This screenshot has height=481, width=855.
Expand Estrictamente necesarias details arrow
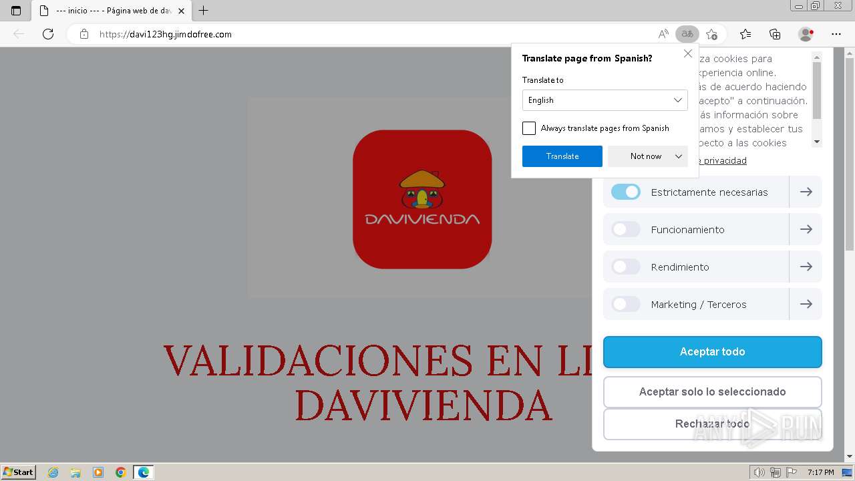tap(806, 192)
